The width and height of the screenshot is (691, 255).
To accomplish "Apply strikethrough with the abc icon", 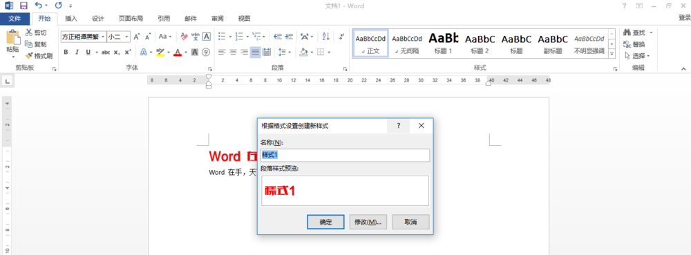I will (x=105, y=53).
